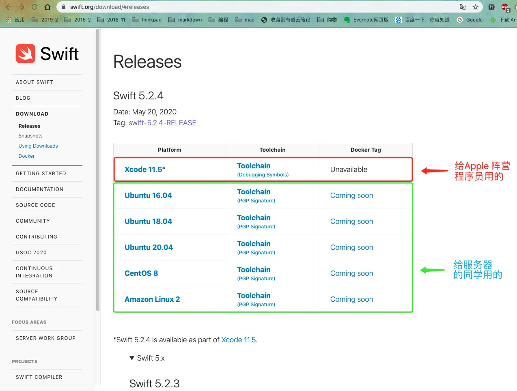Click Coming soon for Ubuntu 16.04
This screenshot has height=391, width=517.
coord(351,195)
